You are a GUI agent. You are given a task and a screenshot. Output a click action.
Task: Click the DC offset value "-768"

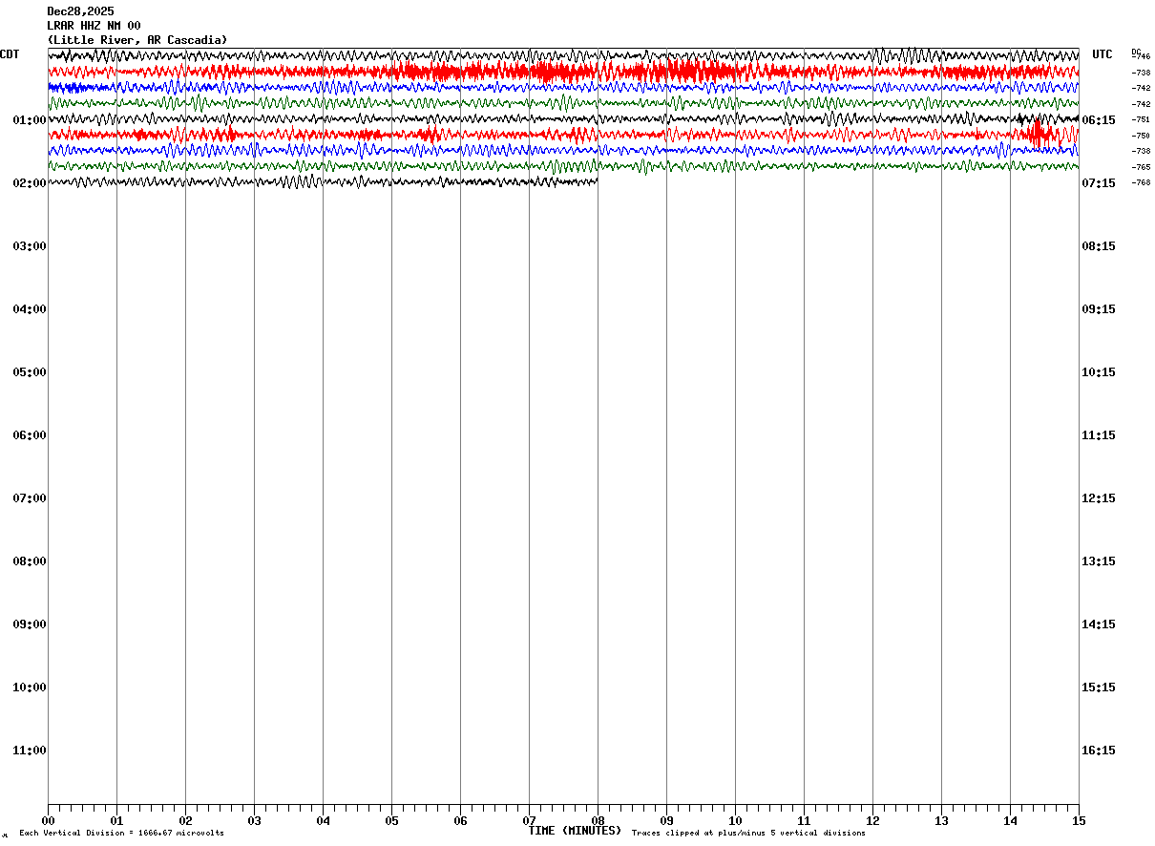(x=1141, y=182)
